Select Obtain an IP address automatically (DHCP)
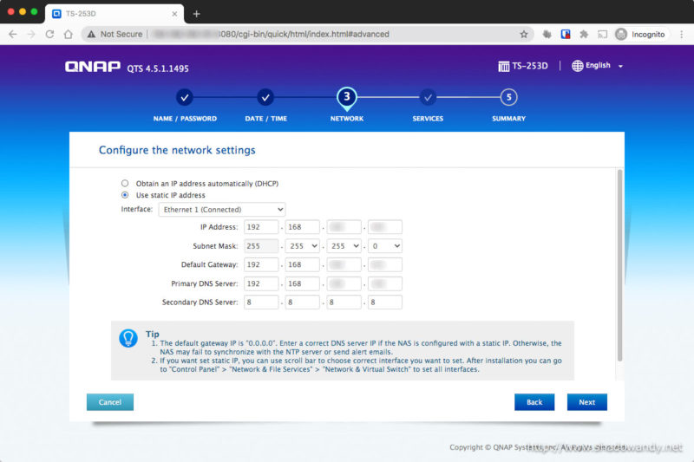This screenshot has width=694, height=462. point(125,184)
